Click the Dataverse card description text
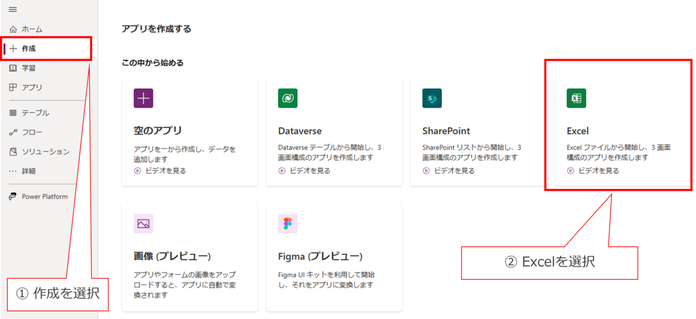 [329, 153]
